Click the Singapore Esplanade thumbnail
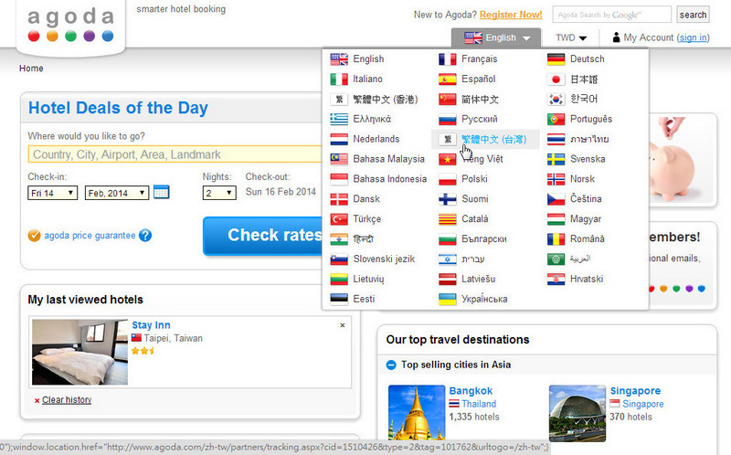The height and width of the screenshot is (455, 731). coord(577,414)
